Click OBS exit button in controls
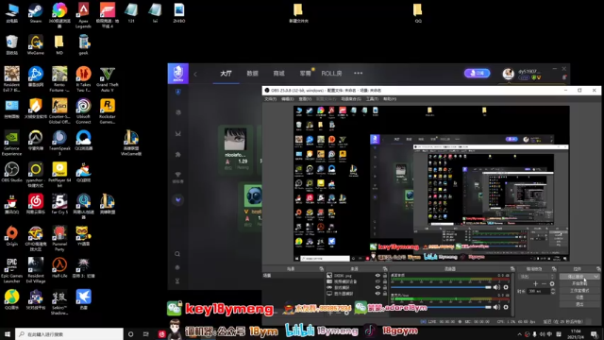 click(x=579, y=304)
